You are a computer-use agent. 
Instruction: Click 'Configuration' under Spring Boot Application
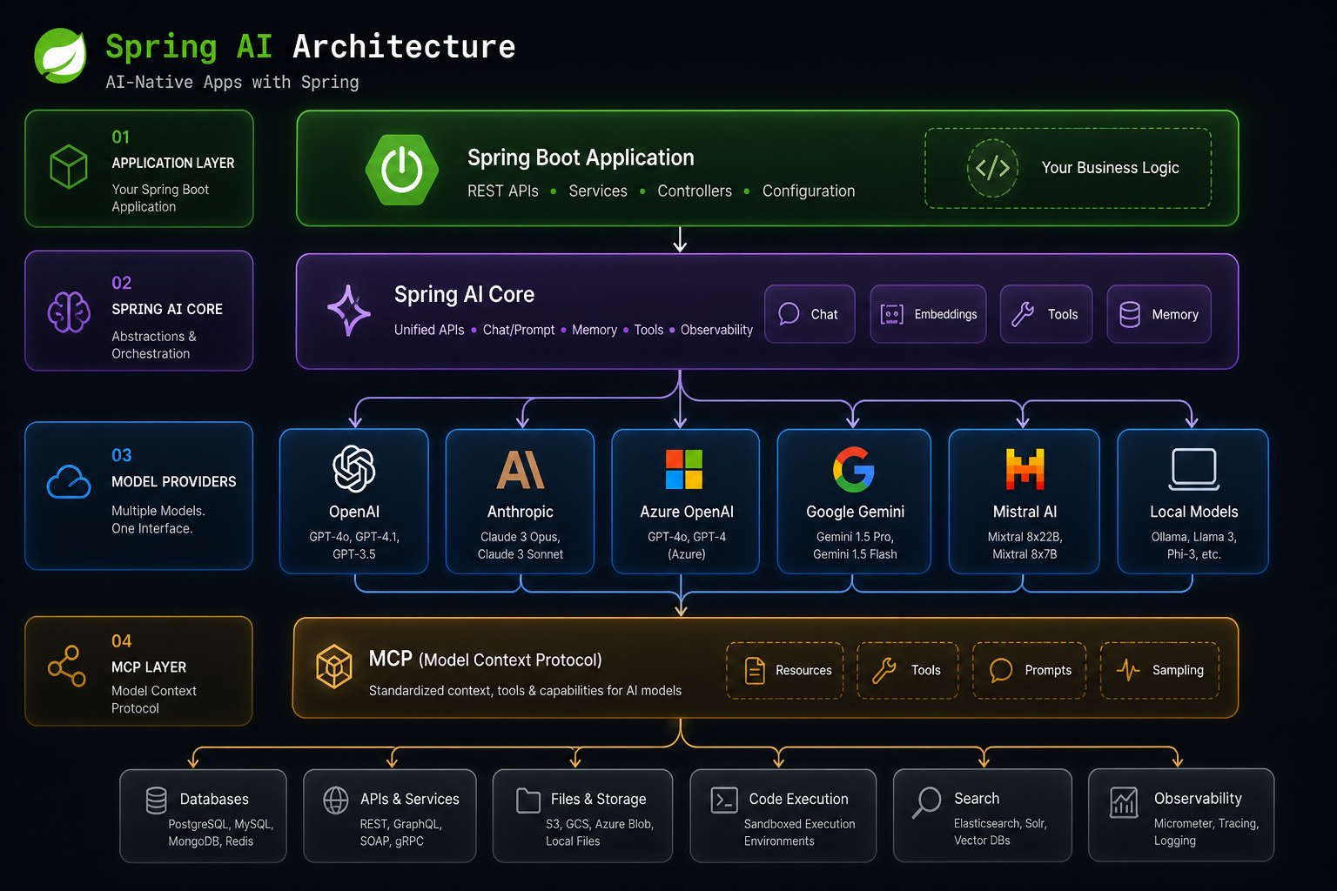point(809,191)
